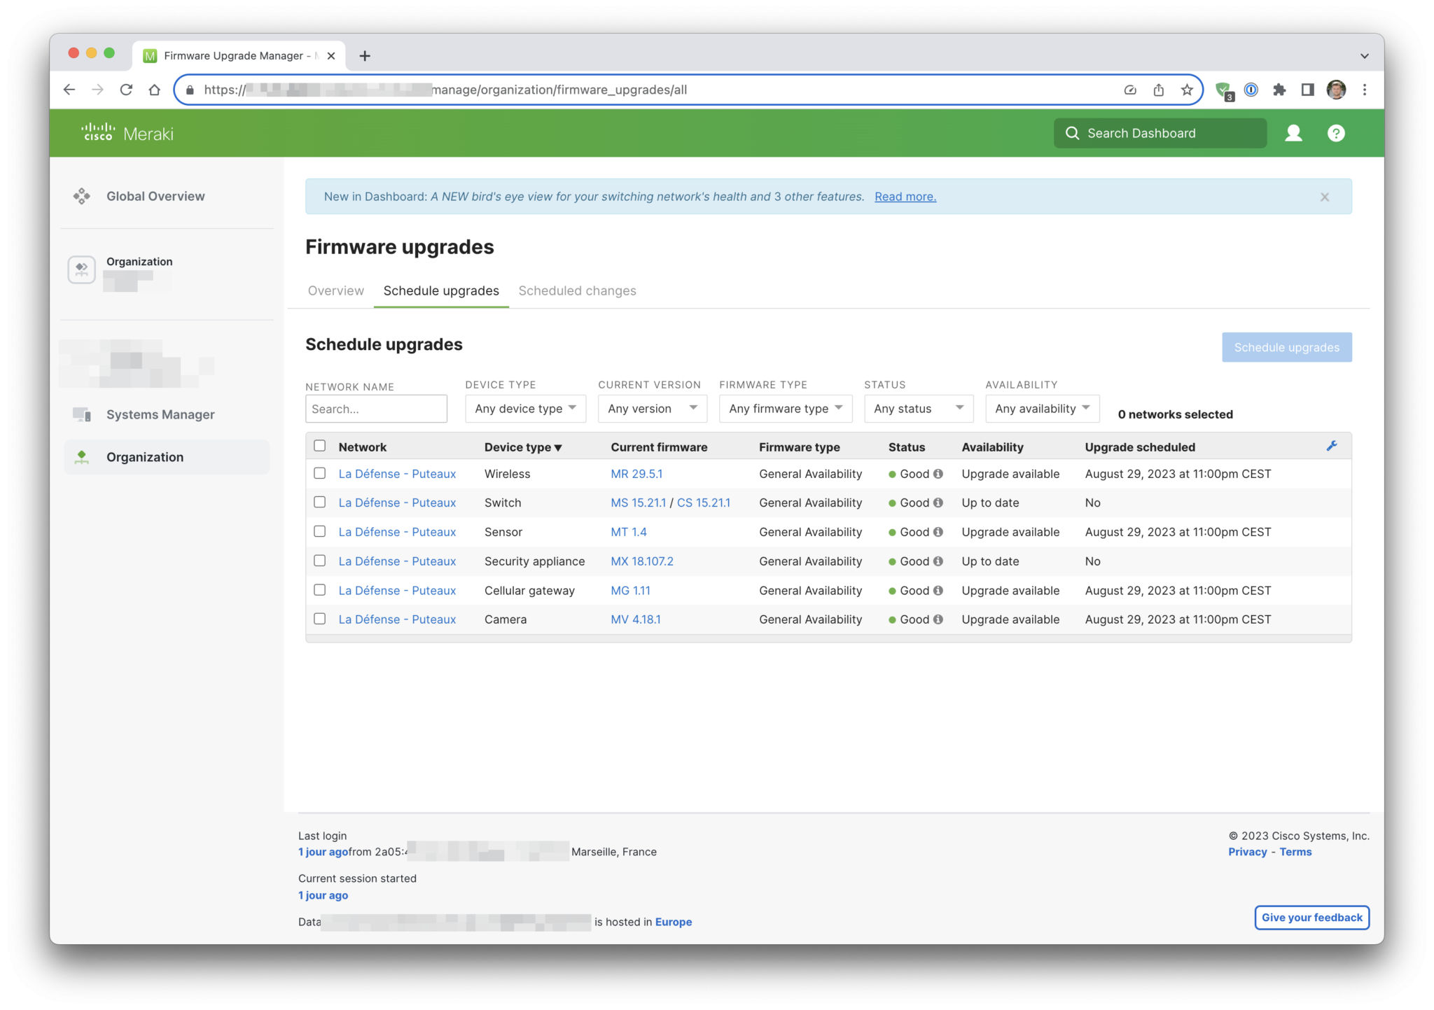The image size is (1434, 1010).
Task: Click the network name Search field
Action: click(x=376, y=408)
